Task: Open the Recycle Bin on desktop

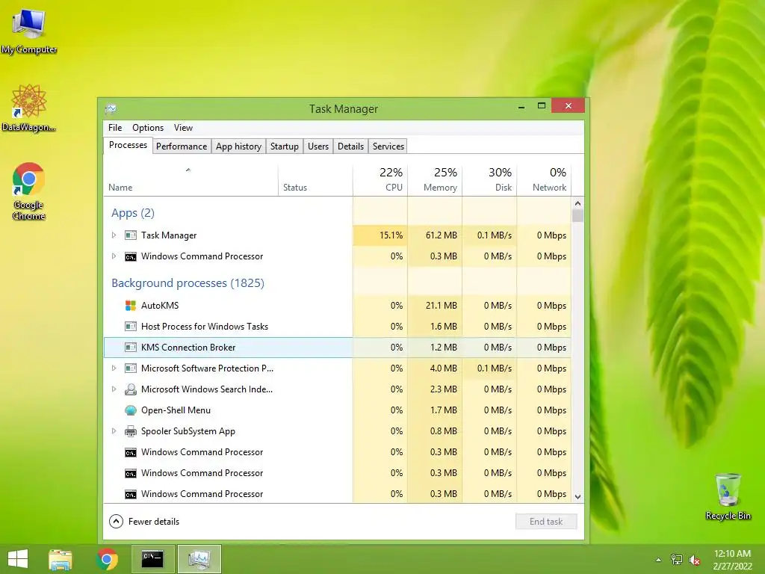Action: (x=728, y=497)
